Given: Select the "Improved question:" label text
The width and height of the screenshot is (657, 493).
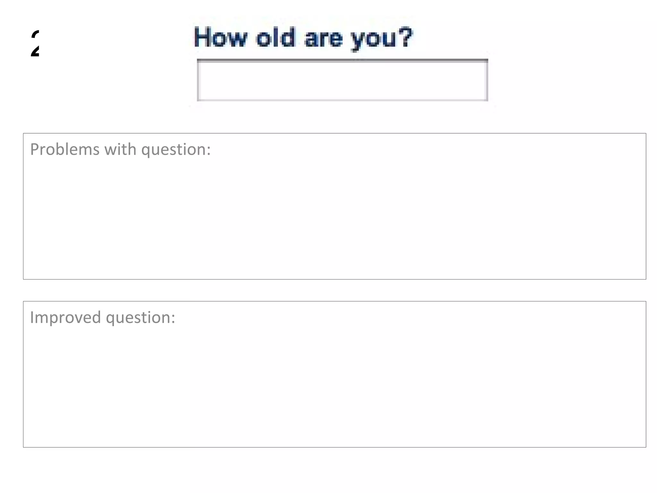Looking at the screenshot, I should click(x=103, y=317).
